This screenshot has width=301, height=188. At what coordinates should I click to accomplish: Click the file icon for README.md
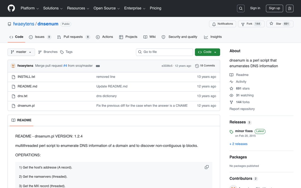13,86
